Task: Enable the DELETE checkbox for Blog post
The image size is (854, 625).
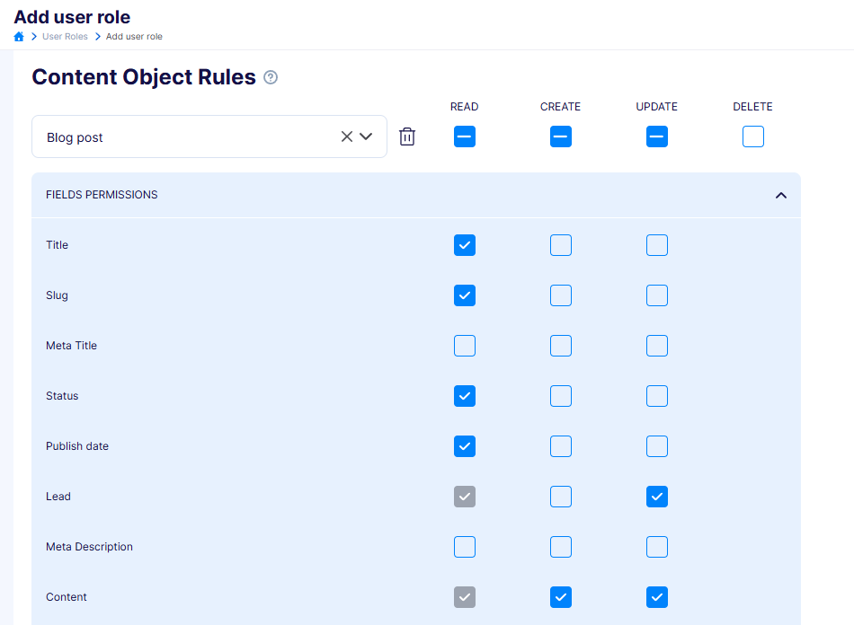Action: tap(753, 136)
